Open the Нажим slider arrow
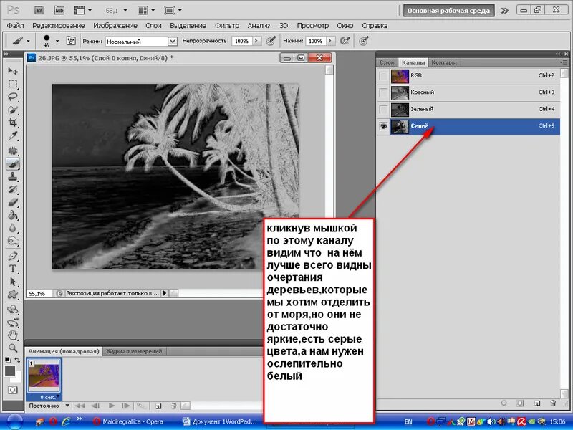 click(330, 41)
